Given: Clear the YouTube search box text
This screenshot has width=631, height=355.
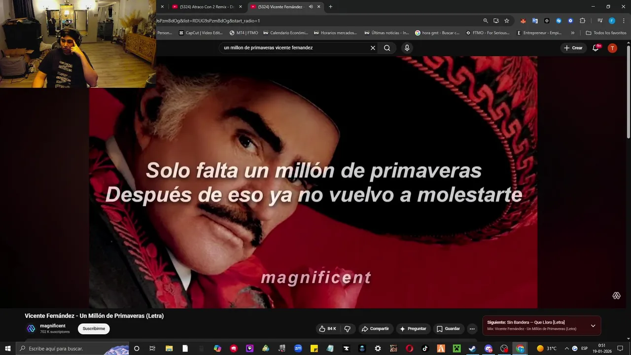Looking at the screenshot, I should coord(373,48).
